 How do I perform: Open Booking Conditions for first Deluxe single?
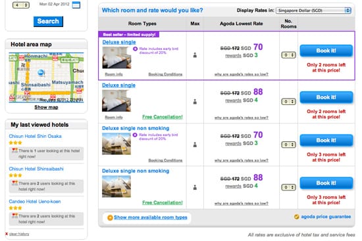165,74
